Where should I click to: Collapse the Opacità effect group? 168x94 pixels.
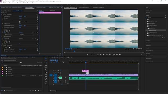tap(2, 29)
